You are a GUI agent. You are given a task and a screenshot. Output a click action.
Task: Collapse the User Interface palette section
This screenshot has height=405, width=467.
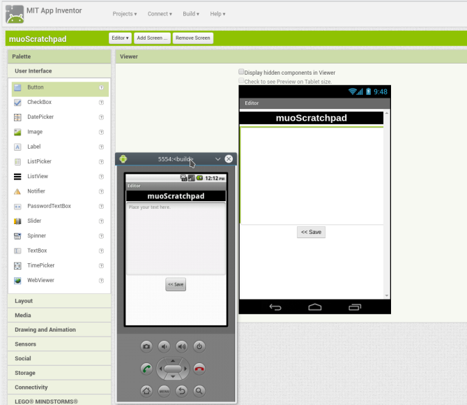(x=59, y=71)
